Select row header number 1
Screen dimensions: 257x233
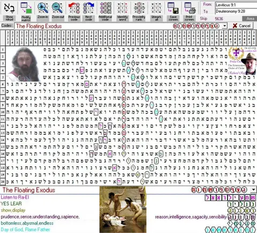3,49
